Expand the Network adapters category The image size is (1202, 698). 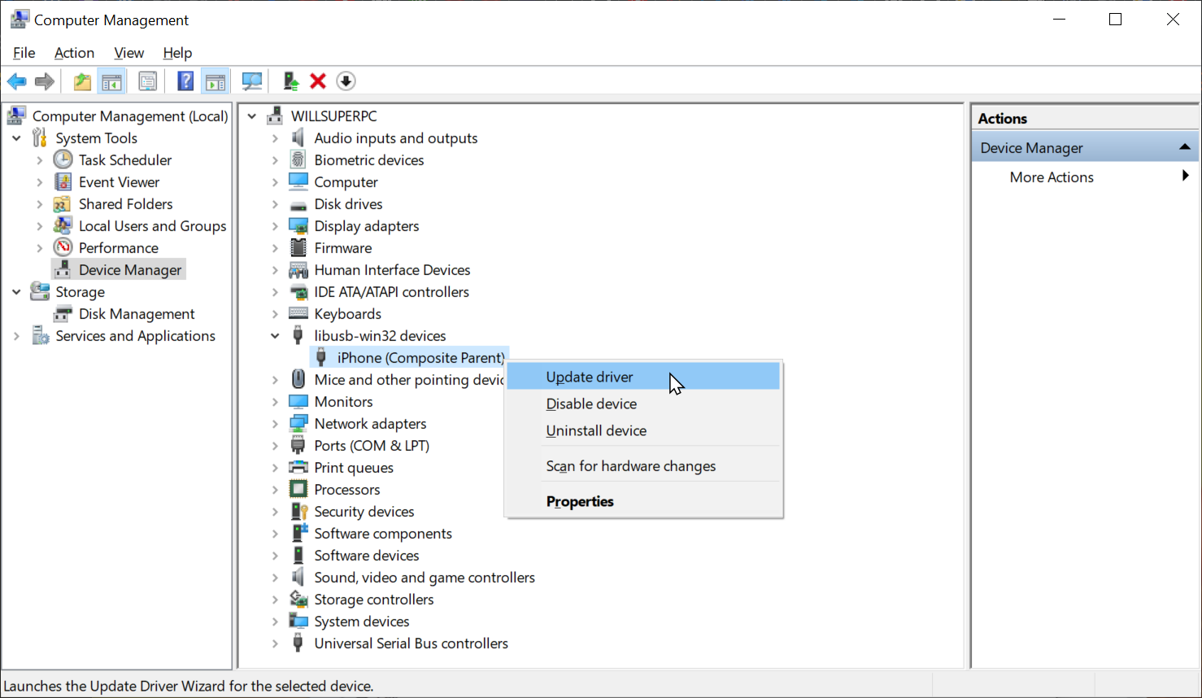click(275, 424)
